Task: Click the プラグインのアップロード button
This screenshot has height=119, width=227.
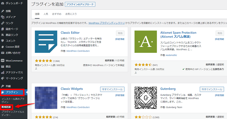Action: pos(80,4)
